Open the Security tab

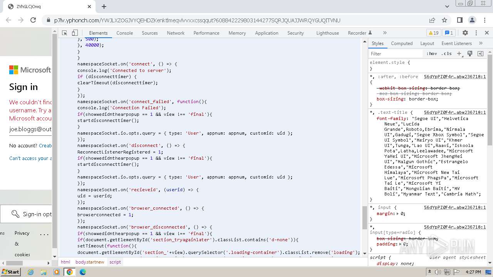tap(295, 33)
